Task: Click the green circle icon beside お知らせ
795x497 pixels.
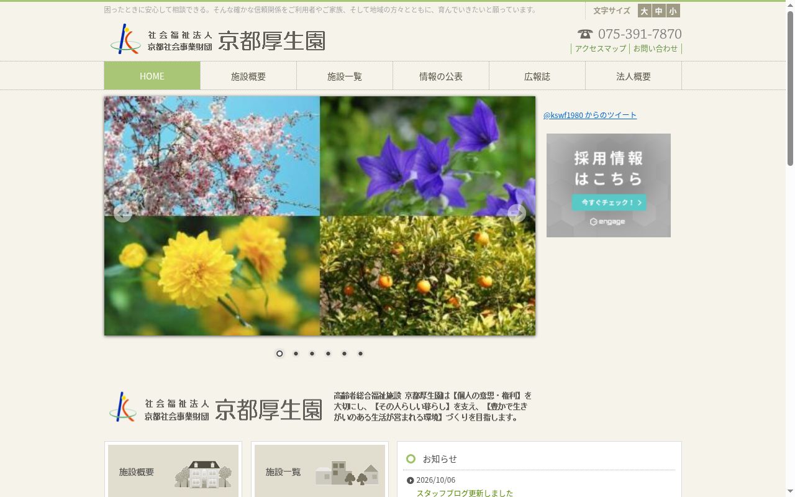Action: click(x=411, y=459)
